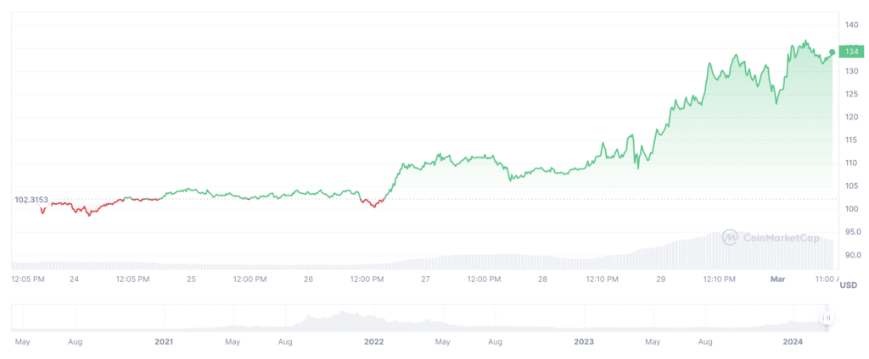
Task: Click the range navigator pause-style drag handle
Action: [x=827, y=318]
